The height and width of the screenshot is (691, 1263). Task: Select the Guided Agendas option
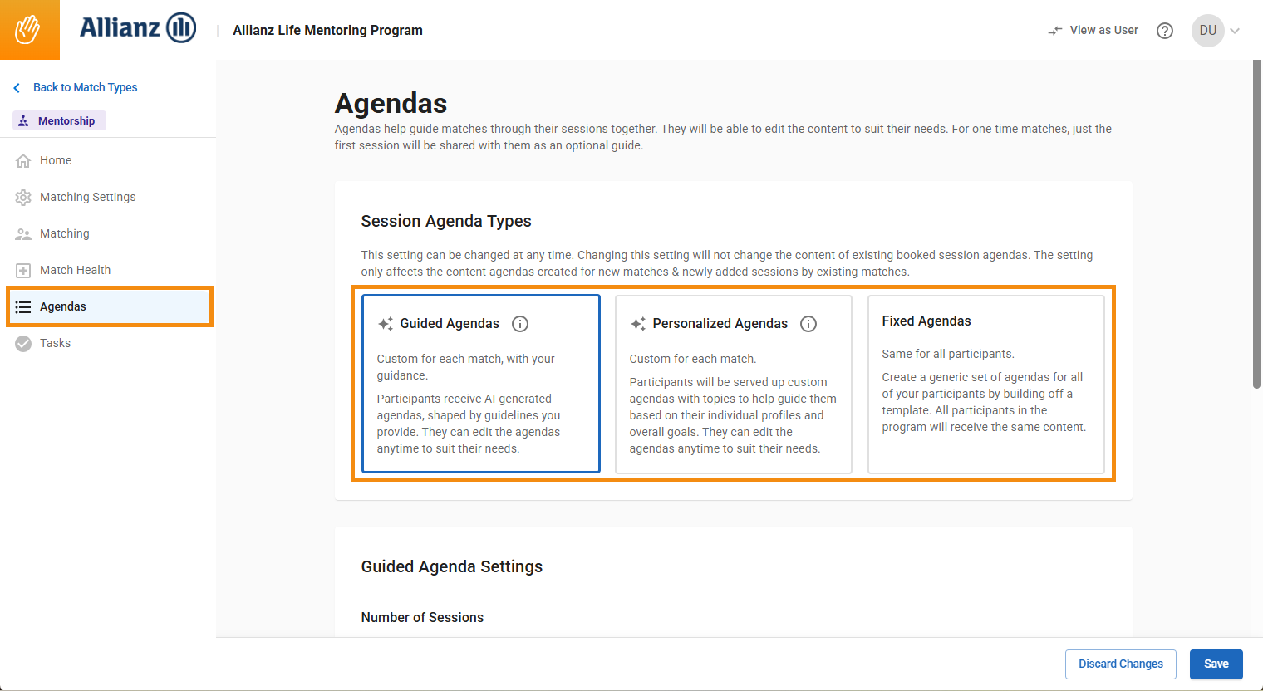[x=480, y=384]
